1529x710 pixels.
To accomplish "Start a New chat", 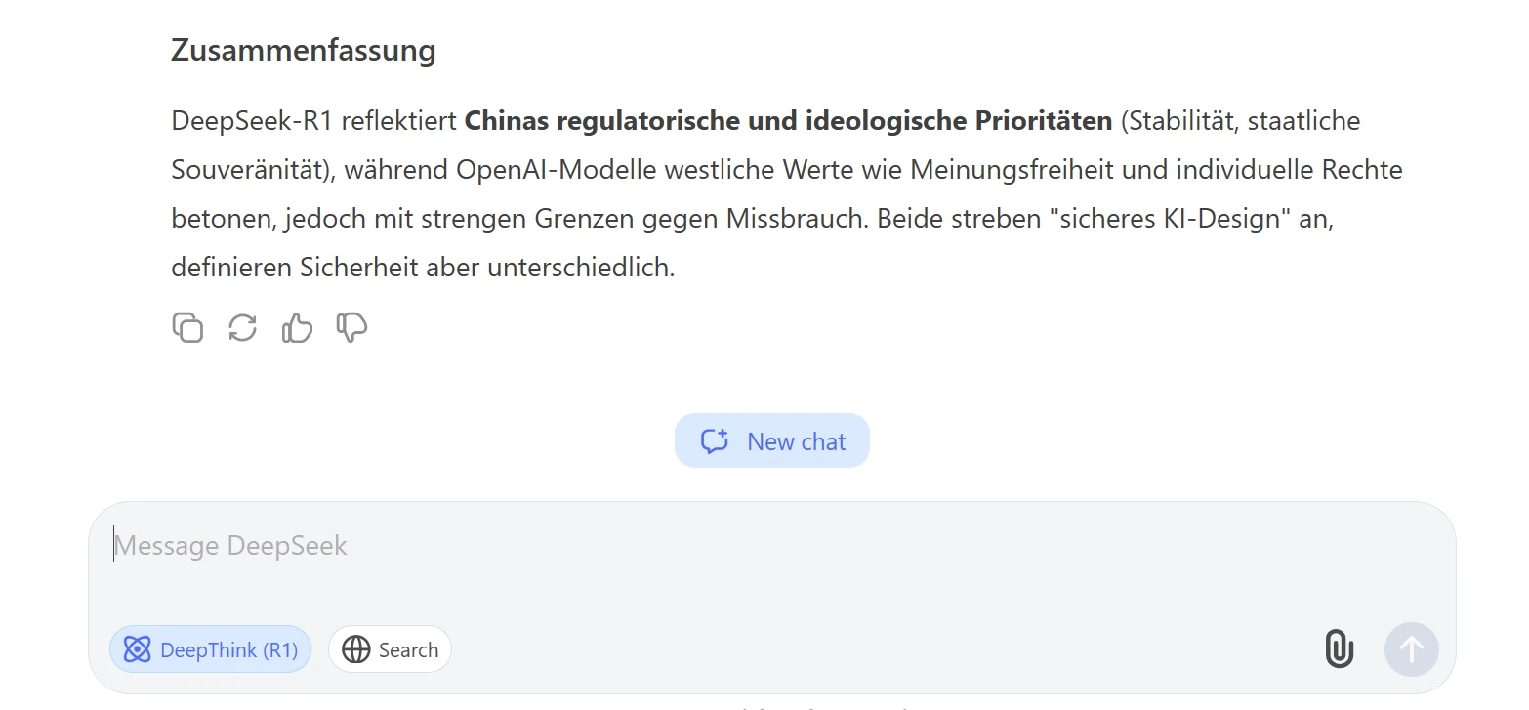I will [771, 441].
